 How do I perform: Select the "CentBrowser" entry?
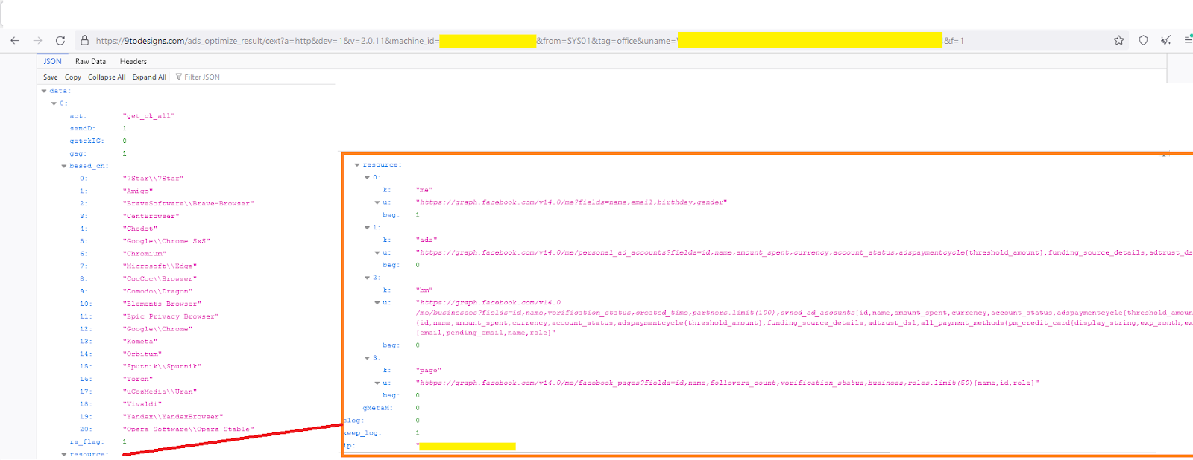click(x=151, y=216)
